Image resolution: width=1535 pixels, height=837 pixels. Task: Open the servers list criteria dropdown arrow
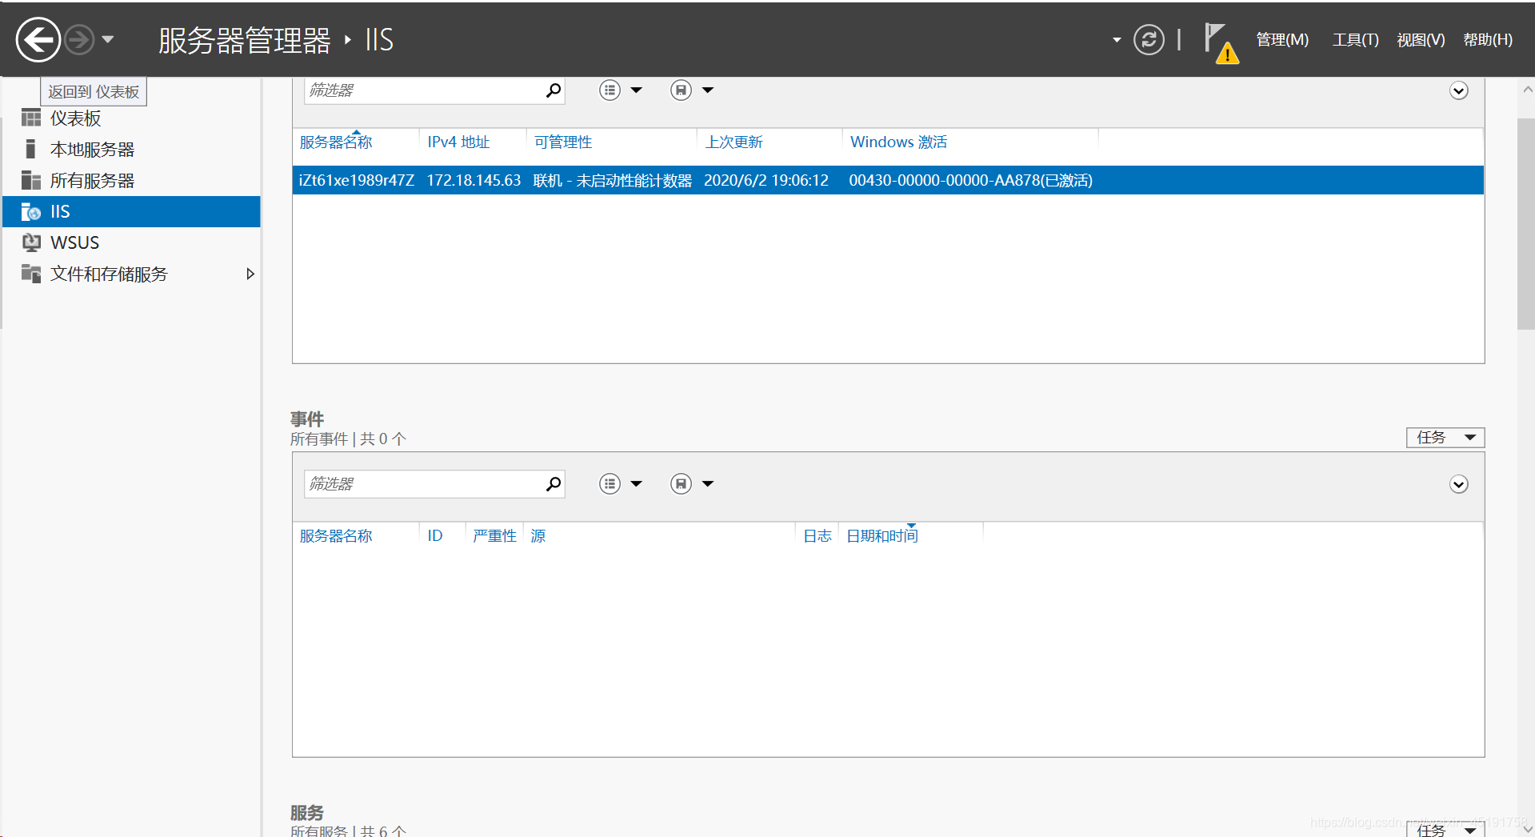click(637, 90)
